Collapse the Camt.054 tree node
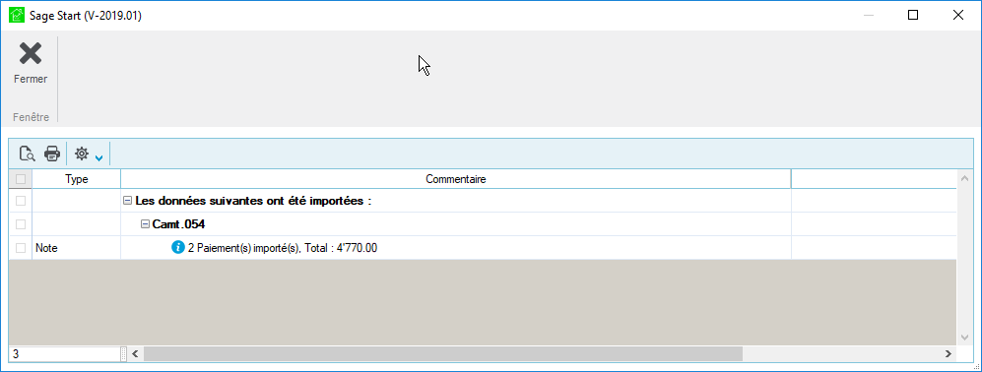 click(x=146, y=224)
